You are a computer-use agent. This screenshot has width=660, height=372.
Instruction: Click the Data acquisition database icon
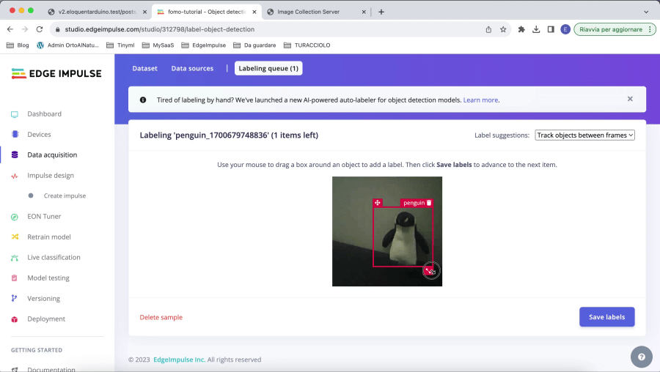point(15,155)
